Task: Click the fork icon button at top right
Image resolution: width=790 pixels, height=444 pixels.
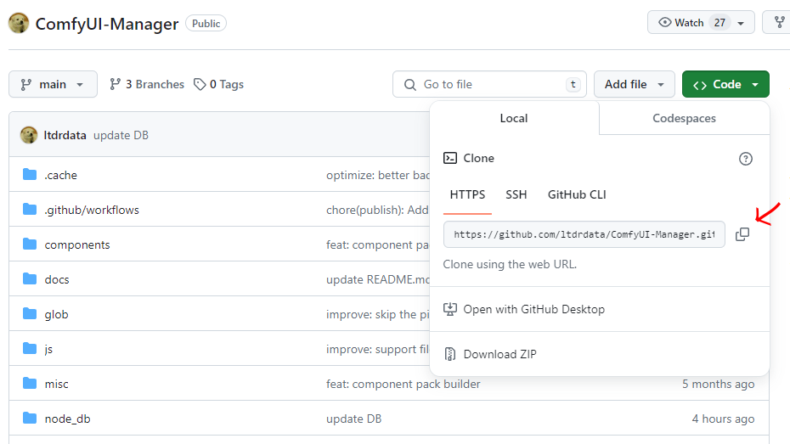Action: click(x=779, y=22)
